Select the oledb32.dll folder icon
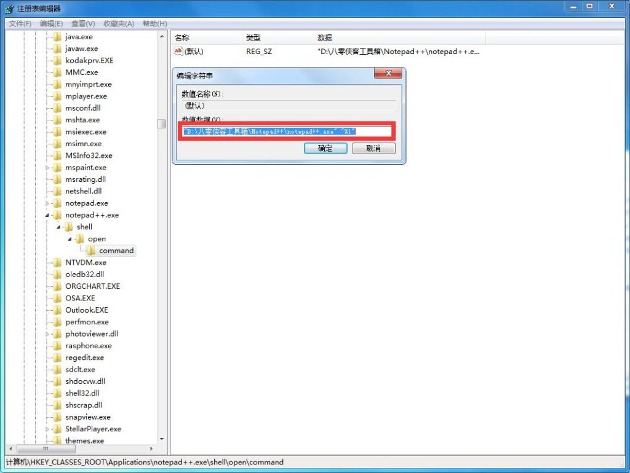Viewport: 630px width, 473px height. [57, 275]
